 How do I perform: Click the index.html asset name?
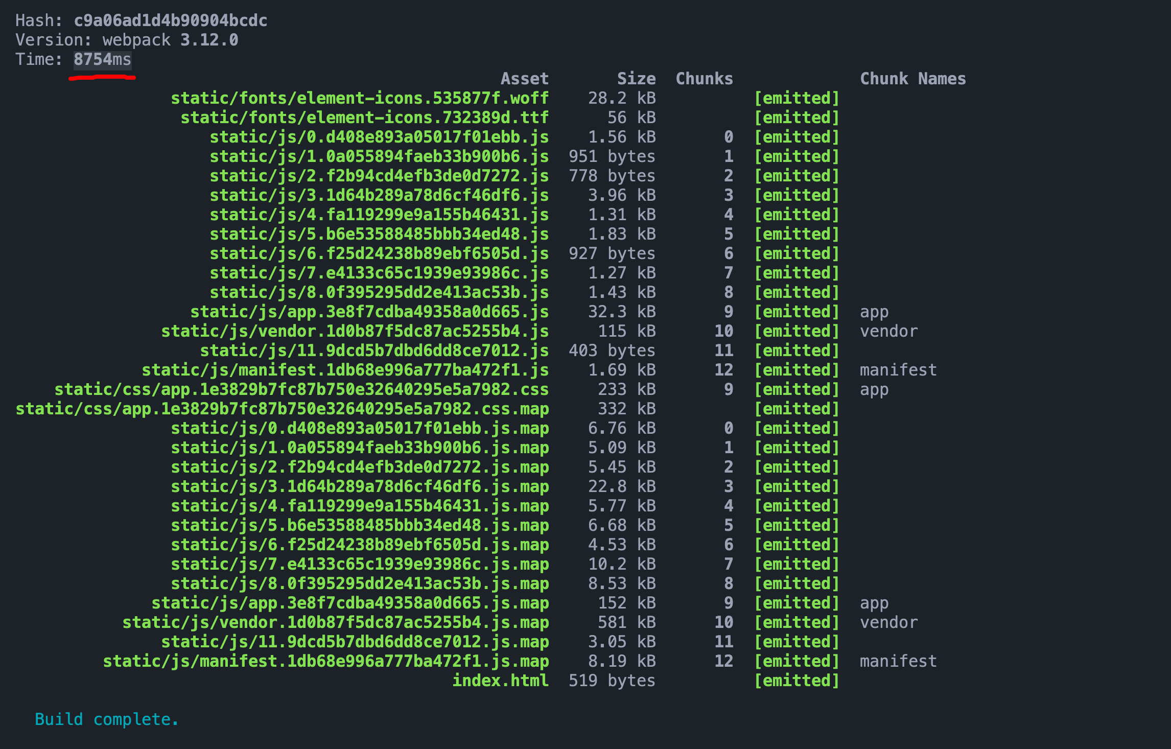tap(500, 681)
